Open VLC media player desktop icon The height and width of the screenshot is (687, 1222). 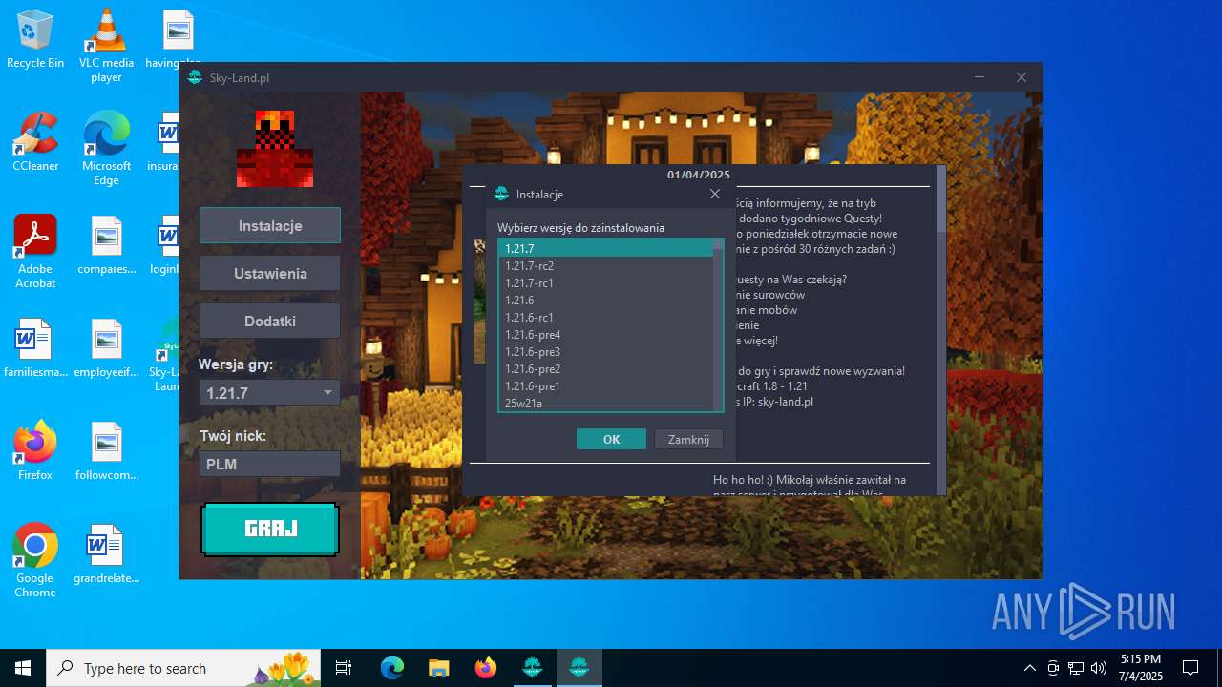(106, 46)
